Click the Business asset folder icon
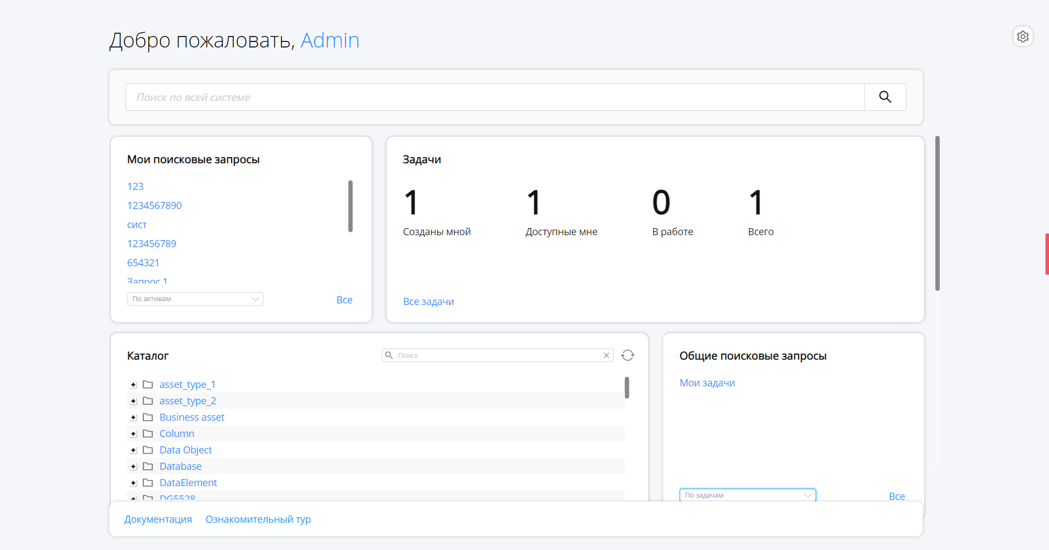The width and height of the screenshot is (1049, 550). [x=148, y=417]
